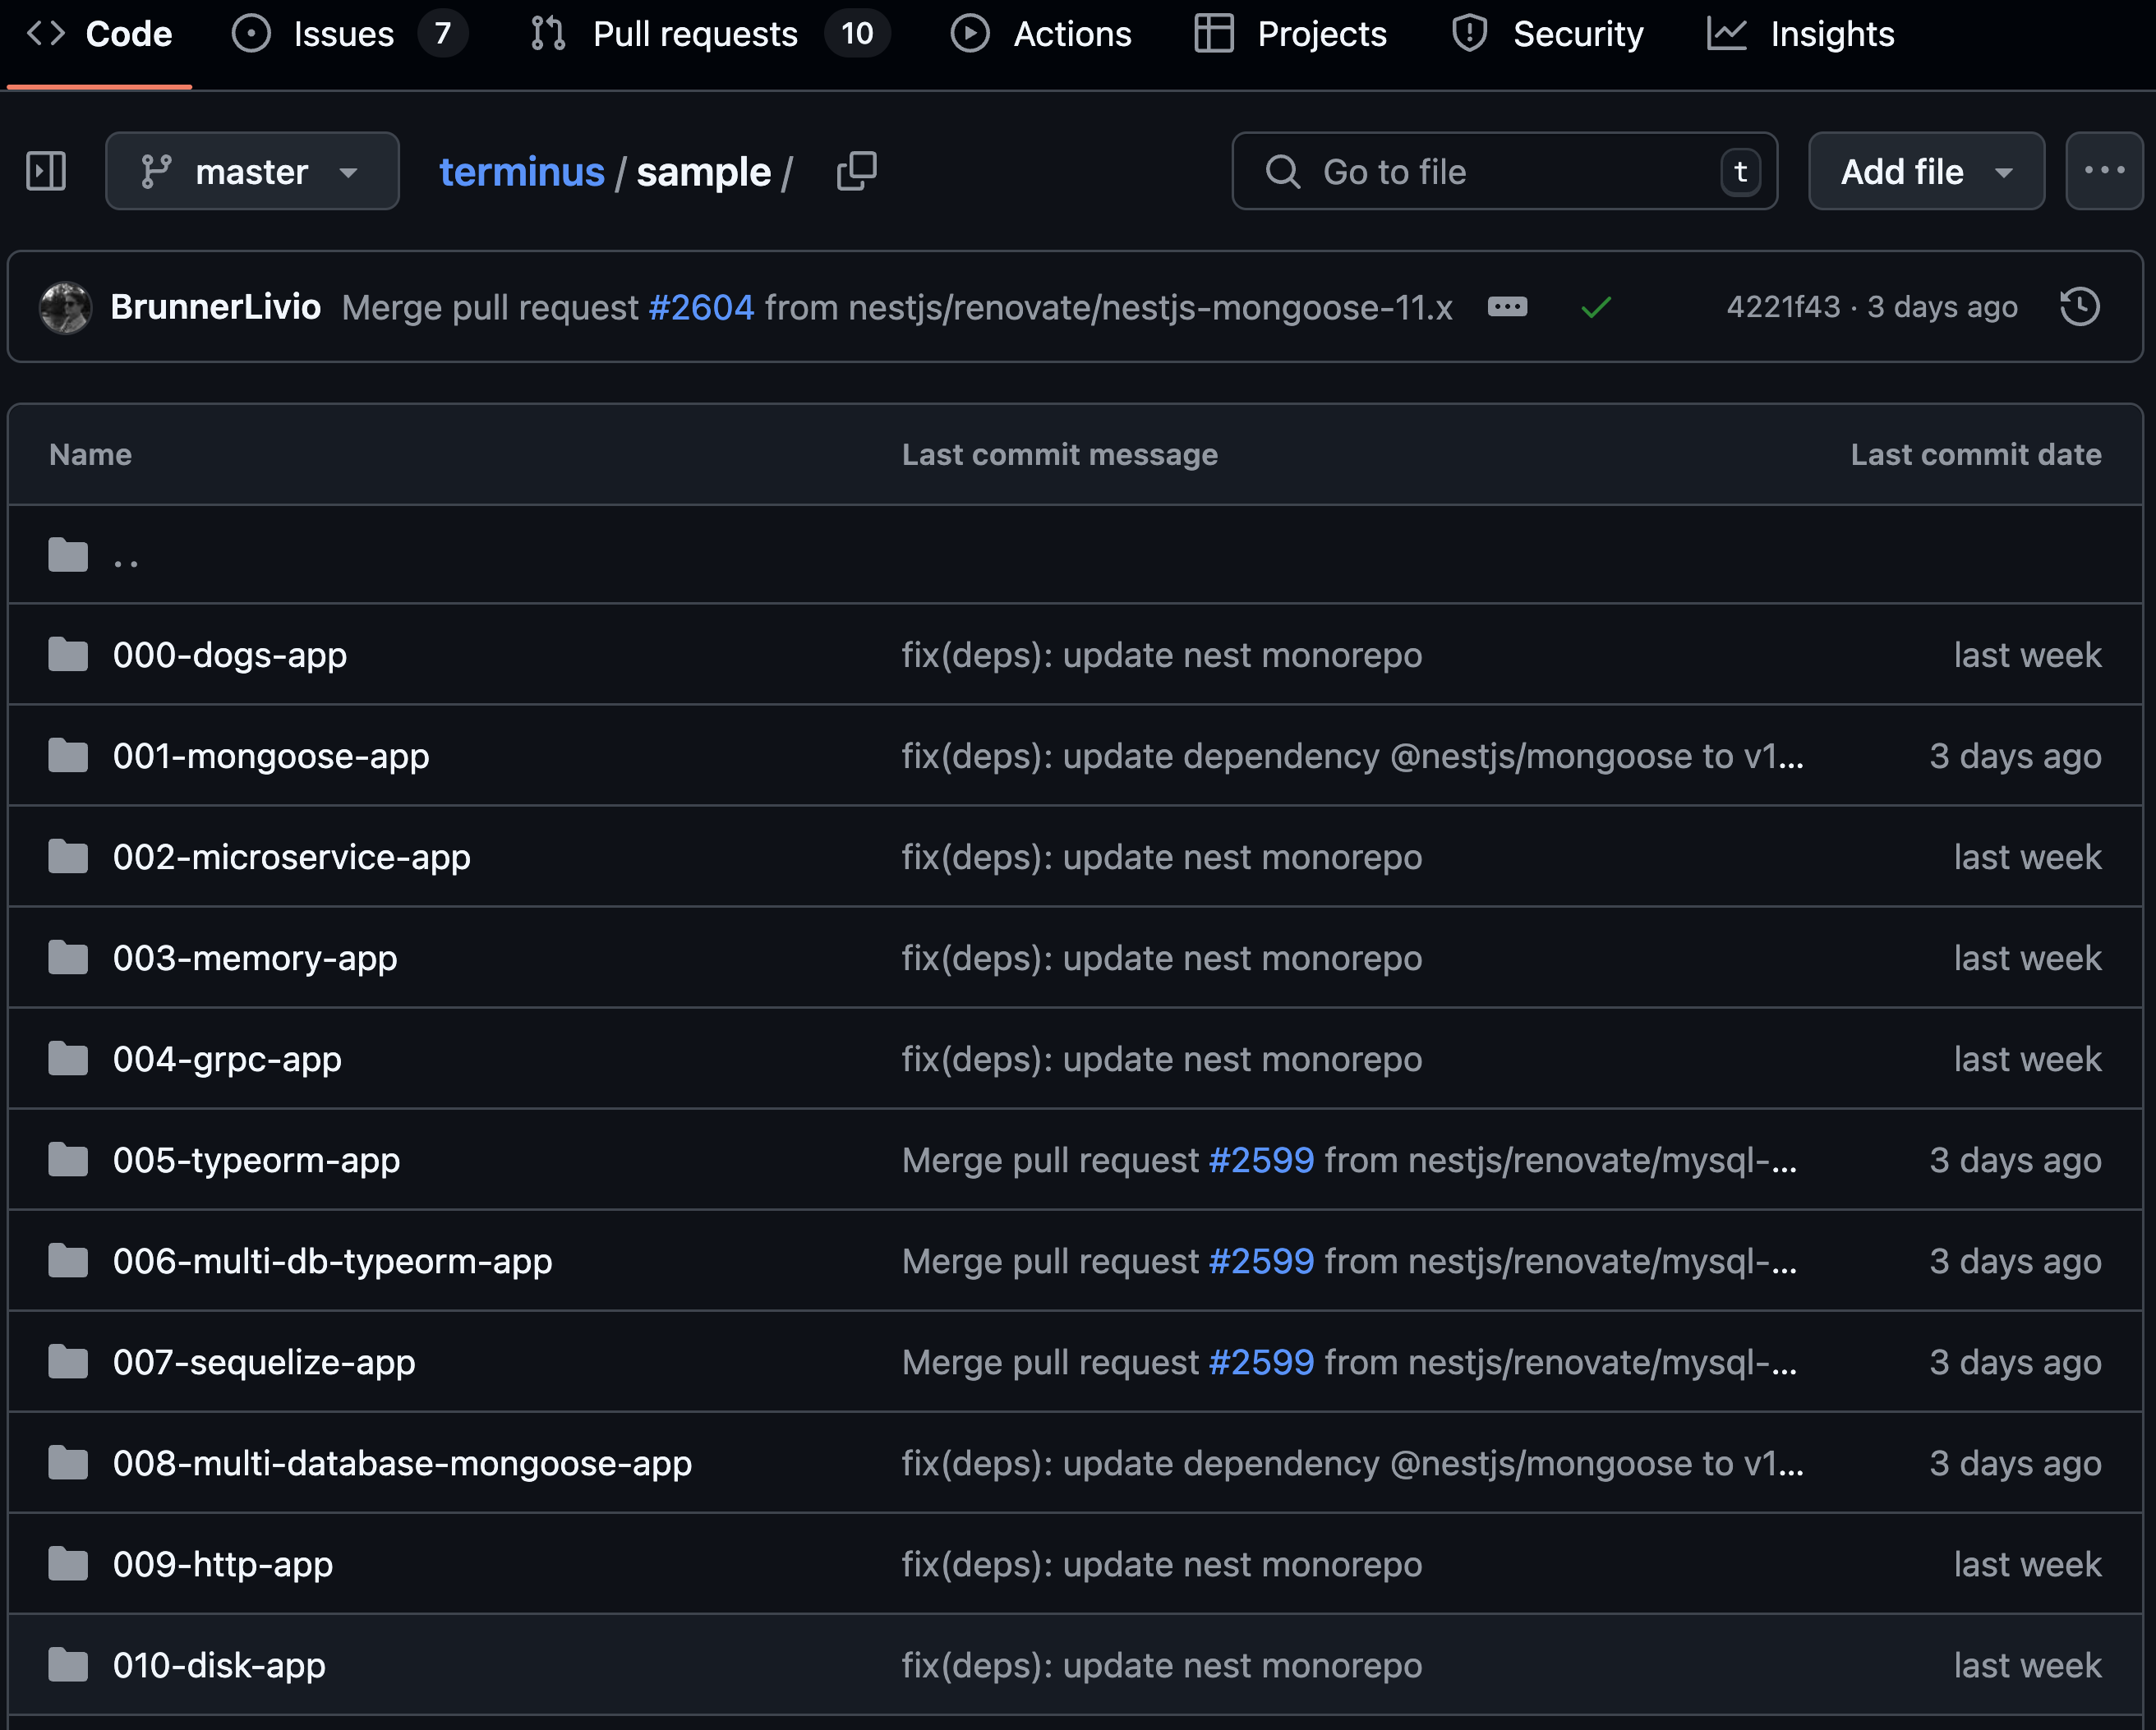This screenshot has width=2156, height=1730.
Task: Expand the Add file dropdown
Action: [1925, 171]
